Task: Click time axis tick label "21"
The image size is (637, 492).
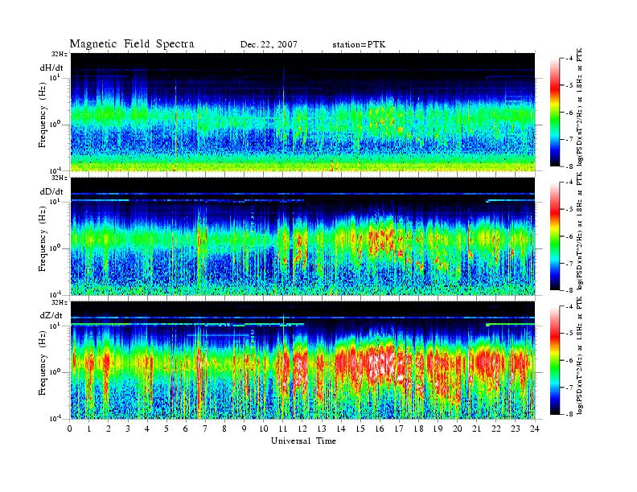Action: [476, 428]
